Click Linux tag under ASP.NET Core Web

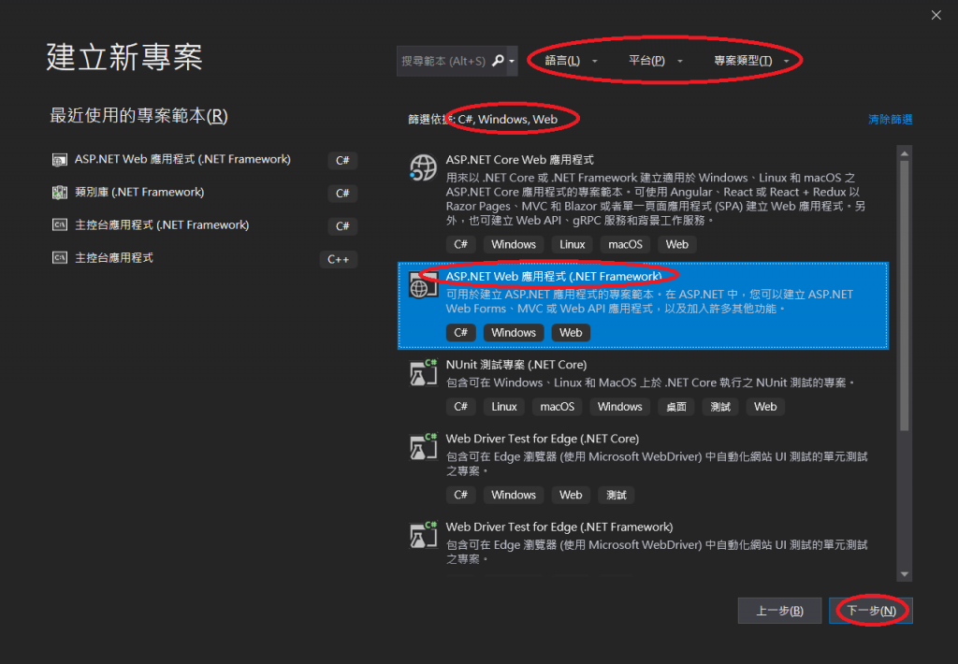pyautogui.click(x=572, y=244)
